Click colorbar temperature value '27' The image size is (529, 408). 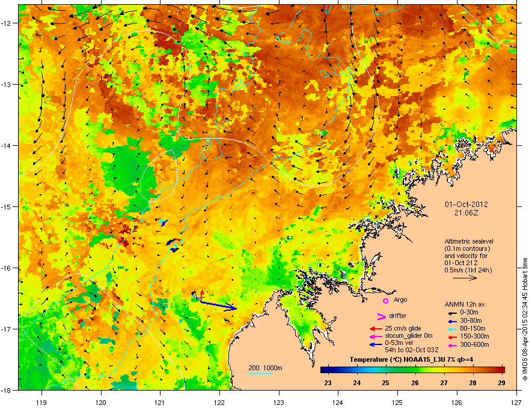coord(444,383)
